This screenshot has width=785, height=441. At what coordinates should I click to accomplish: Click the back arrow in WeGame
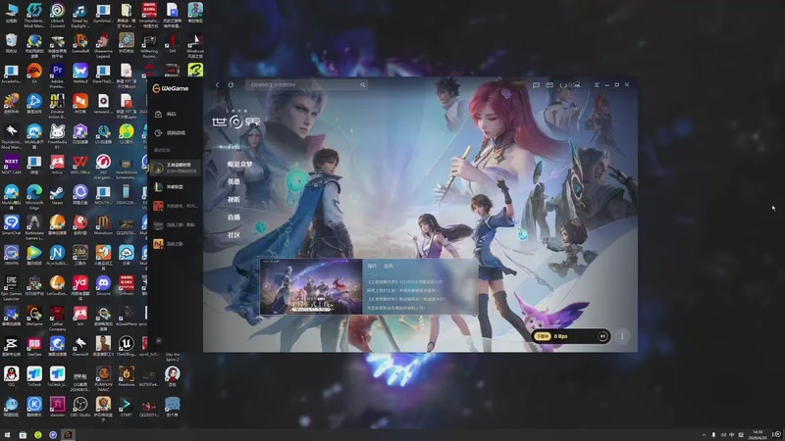click(217, 85)
